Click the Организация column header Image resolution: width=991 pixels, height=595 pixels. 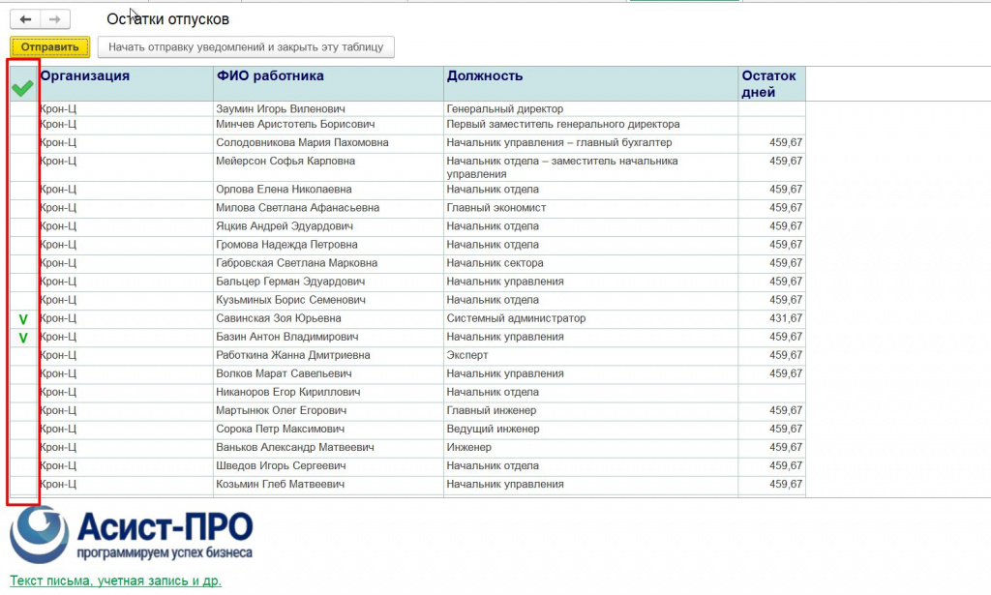click(x=126, y=83)
